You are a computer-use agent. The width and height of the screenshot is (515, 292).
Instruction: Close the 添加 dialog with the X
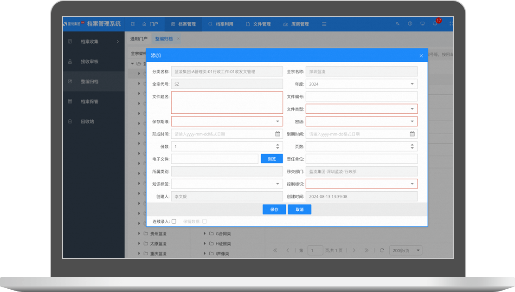click(x=421, y=56)
